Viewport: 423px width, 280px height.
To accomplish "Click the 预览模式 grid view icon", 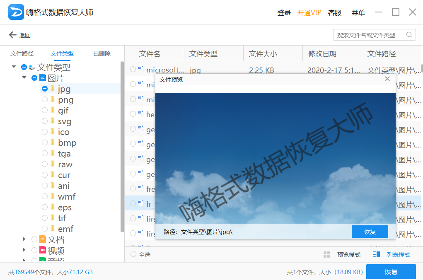I will tap(327, 254).
